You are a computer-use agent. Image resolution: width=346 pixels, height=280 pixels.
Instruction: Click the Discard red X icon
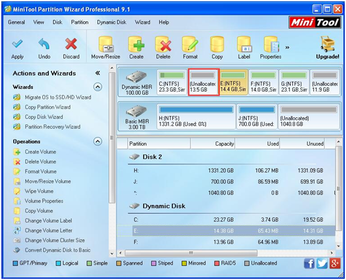tap(71, 44)
